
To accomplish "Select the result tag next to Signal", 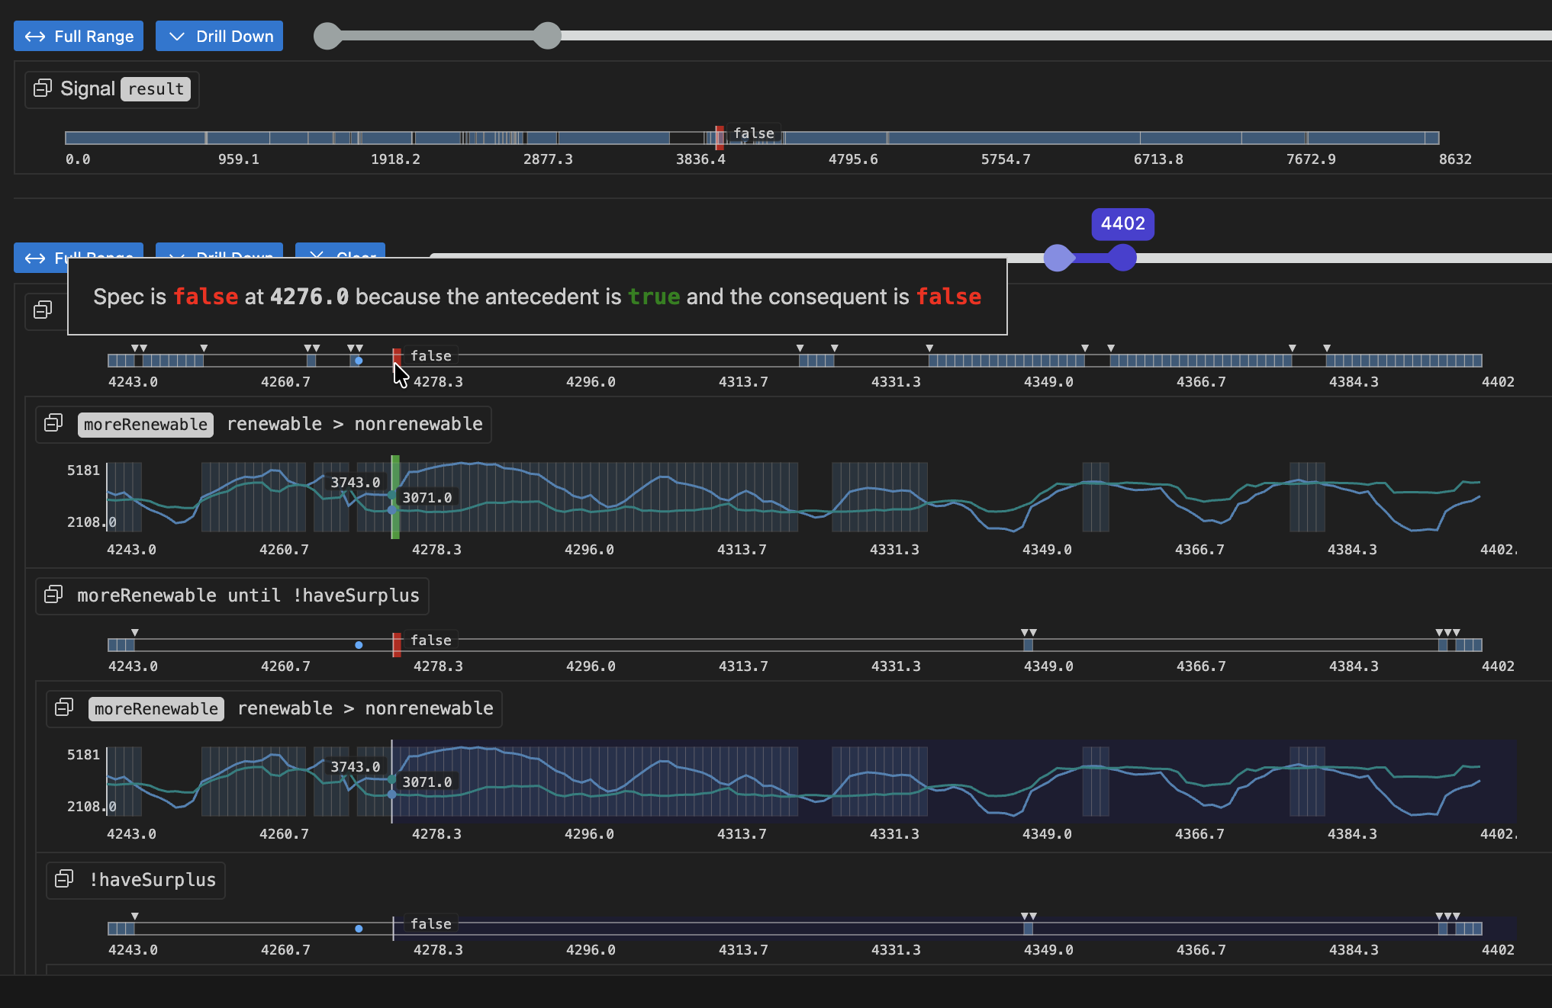I will coord(156,89).
